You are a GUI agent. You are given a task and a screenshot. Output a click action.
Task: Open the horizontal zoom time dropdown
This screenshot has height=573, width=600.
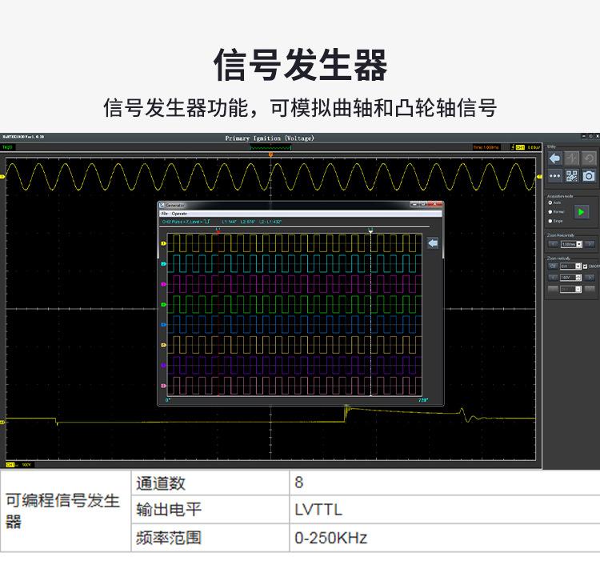(571, 244)
